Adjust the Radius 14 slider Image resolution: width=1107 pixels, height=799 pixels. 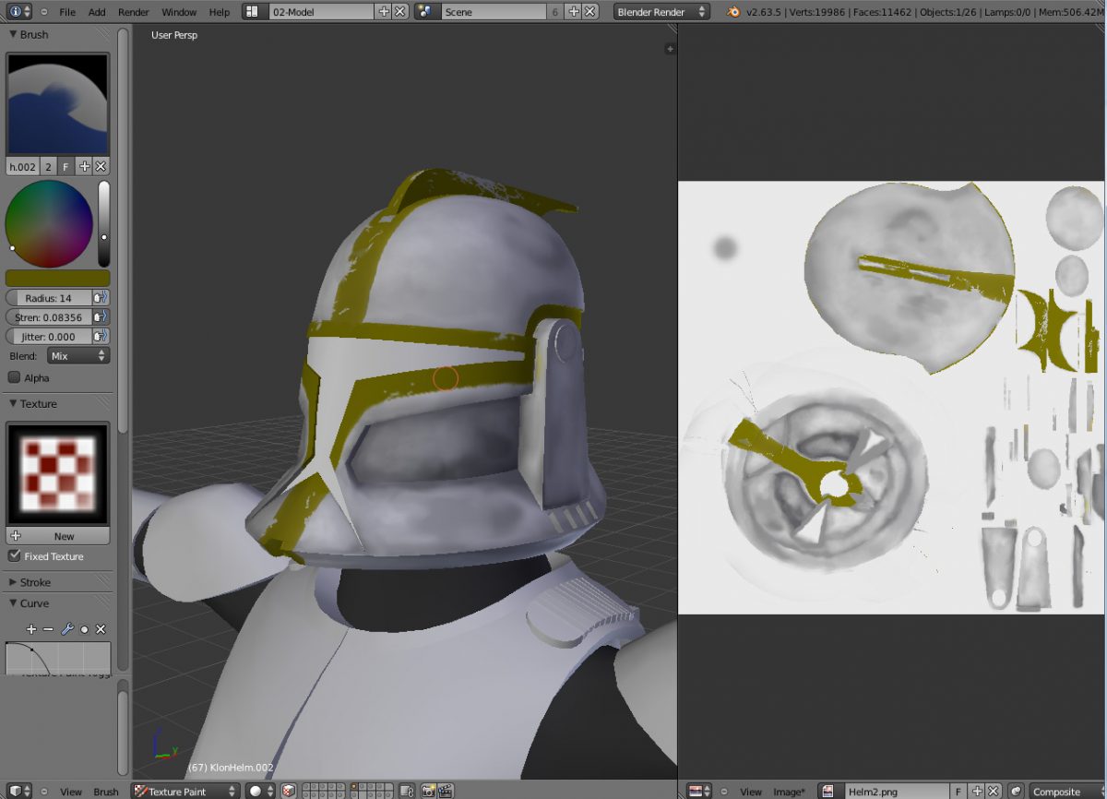click(49, 298)
